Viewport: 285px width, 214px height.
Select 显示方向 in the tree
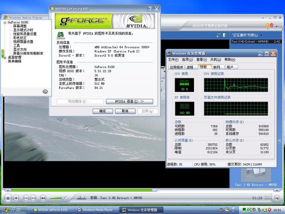click(20, 50)
